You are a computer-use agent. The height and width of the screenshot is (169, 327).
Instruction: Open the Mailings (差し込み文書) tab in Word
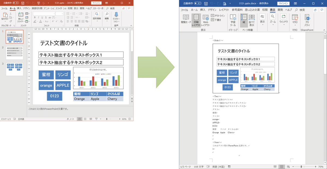point(252,10)
